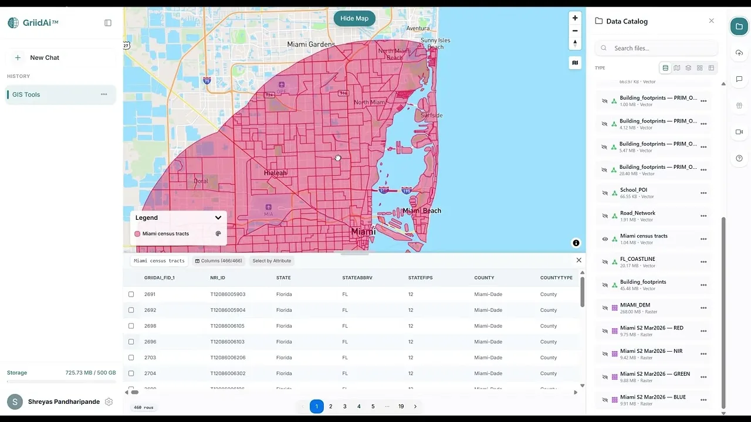The image size is (751, 422).
Task: Open the Columns (466/466) selector
Action: (218, 261)
